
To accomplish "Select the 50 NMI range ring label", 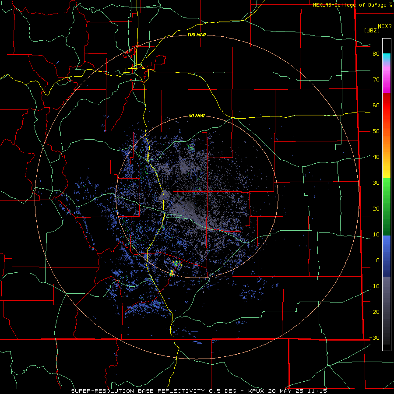I will (197, 116).
